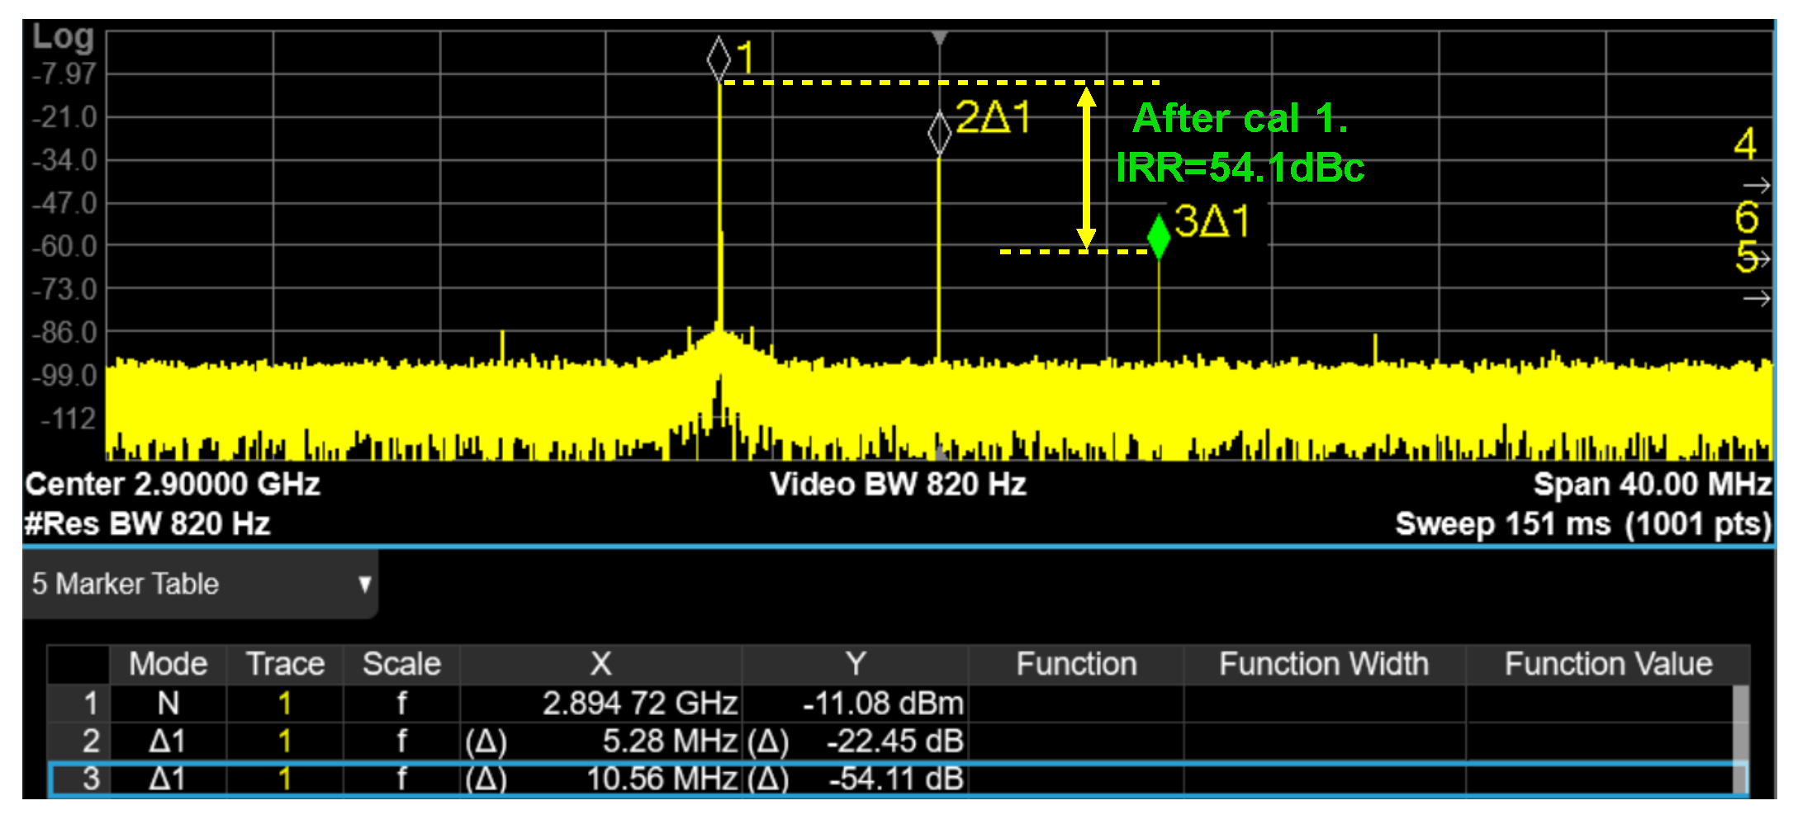Click the white arrow below trace 5 indicator
Viewport: 1793px width, 829px height.
(1758, 296)
